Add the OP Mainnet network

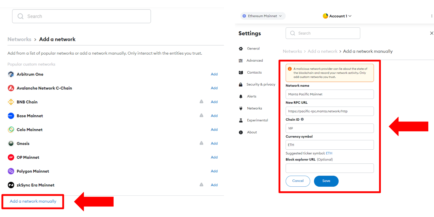[x=214, y=157]
